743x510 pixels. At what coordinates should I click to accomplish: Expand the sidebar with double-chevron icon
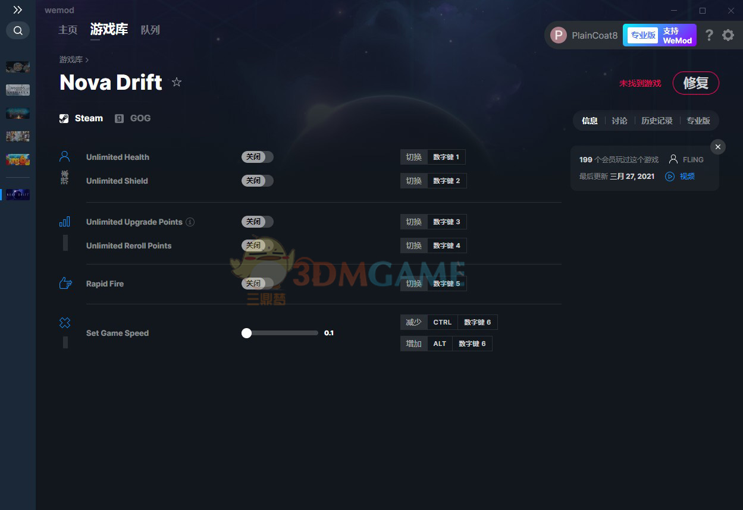[18, 10]
